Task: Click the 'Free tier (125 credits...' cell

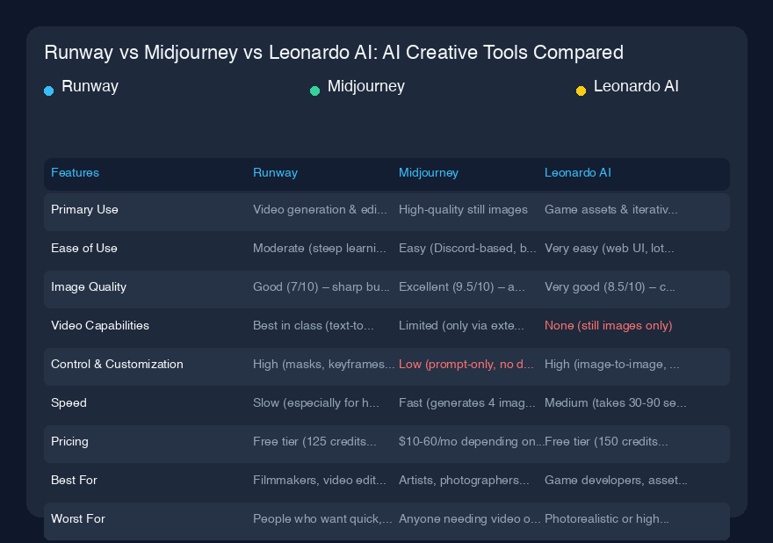Action: click(x=315, y=441)
